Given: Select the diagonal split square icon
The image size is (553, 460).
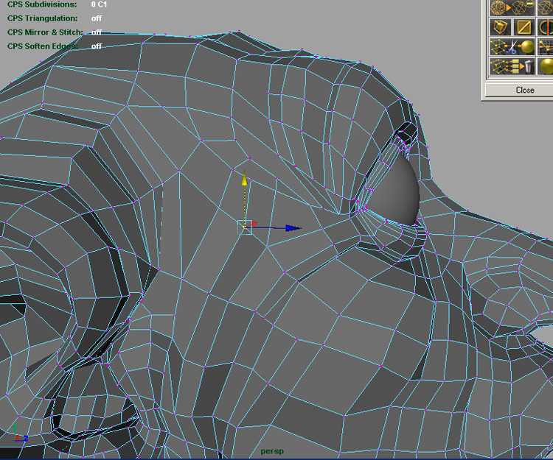Looking at the screenshot, I should (x=524, y=28).
